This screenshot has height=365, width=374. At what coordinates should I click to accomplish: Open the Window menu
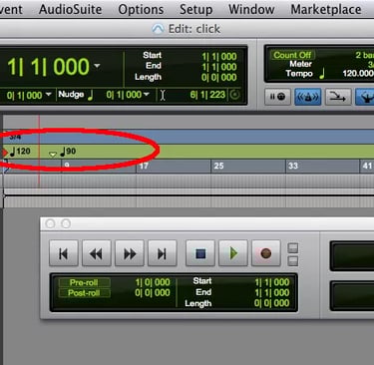coord(251,9)
